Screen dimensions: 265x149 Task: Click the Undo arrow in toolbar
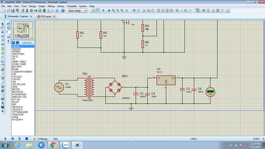click(134, 11)
